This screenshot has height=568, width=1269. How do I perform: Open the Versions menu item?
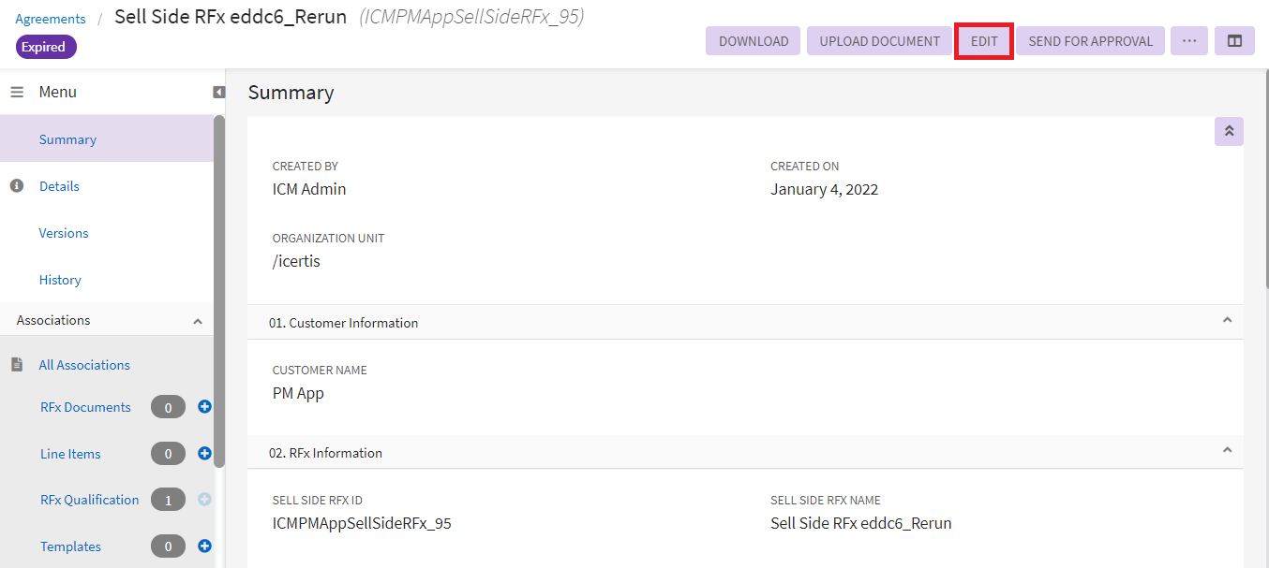(64, 233)
